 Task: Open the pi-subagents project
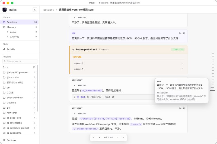click(19, 133)
